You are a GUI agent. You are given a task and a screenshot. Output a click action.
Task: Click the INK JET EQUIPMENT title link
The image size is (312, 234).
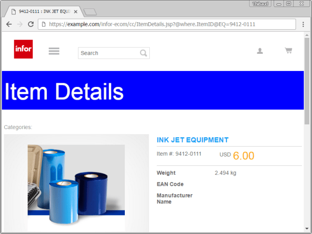click(192, 140)
